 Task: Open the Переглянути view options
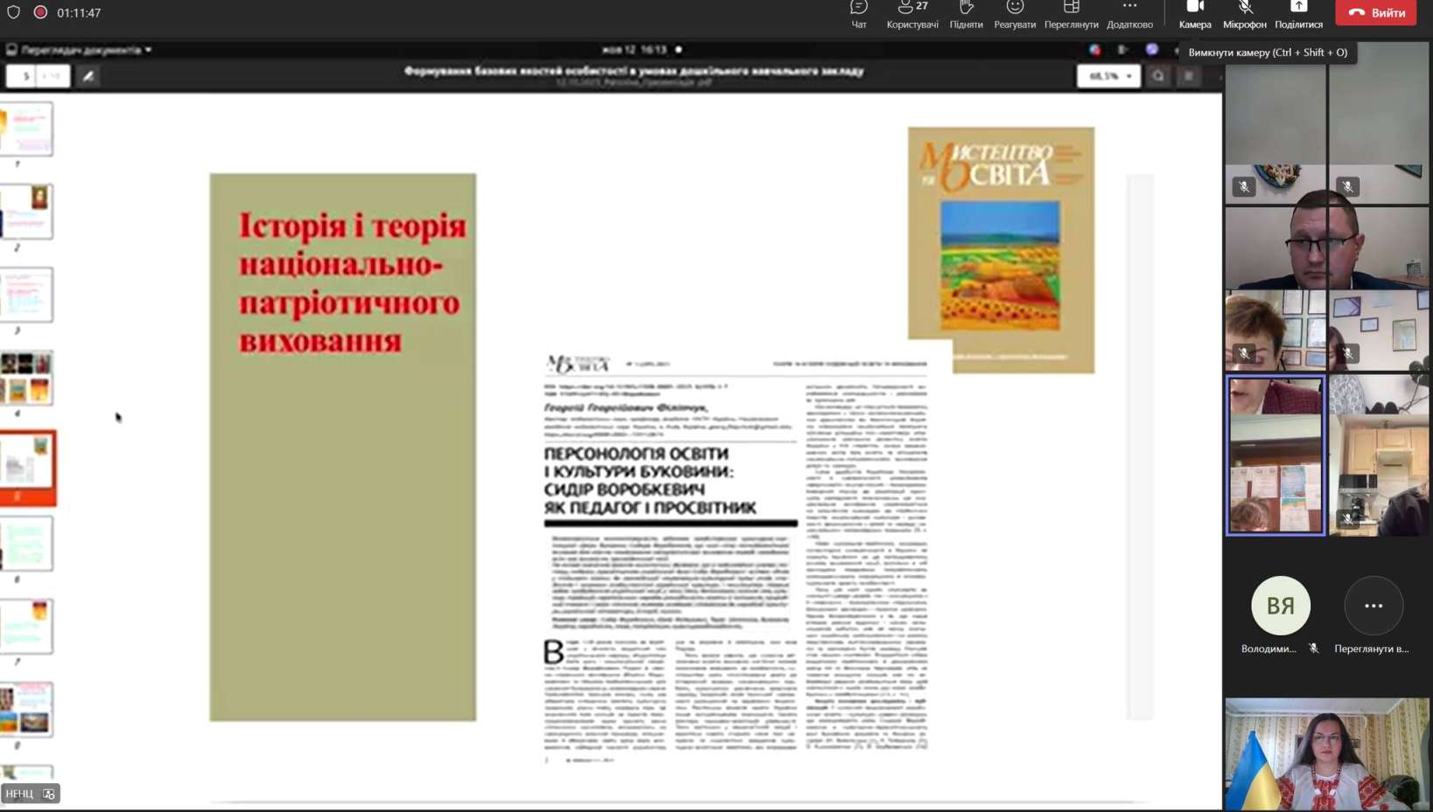1071,15
